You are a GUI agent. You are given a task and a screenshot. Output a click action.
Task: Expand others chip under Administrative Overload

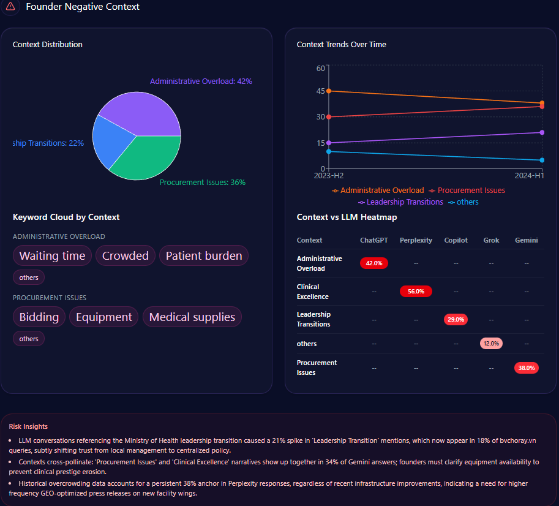(29, 278)
